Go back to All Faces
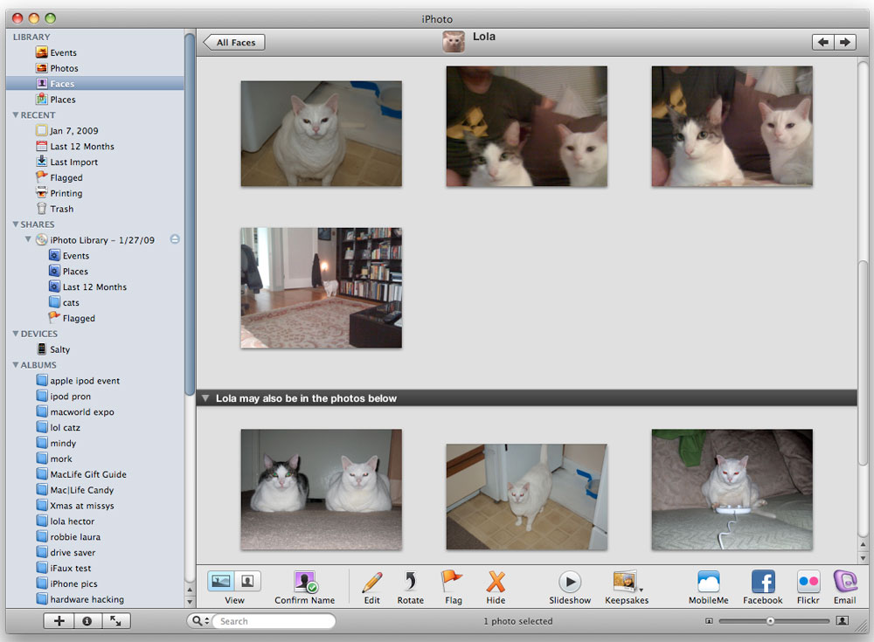The height and width of the screenshot is (642, 874). click(x=234, y=42)
